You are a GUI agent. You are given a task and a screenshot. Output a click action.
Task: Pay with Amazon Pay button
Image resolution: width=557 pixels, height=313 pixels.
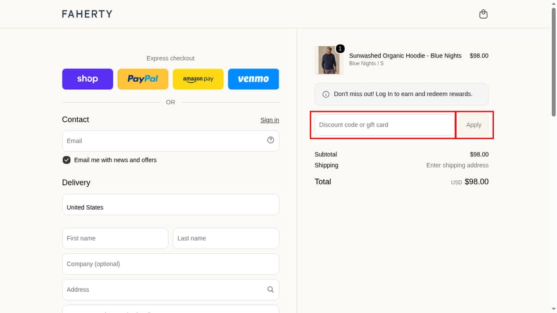pos(198,79)
